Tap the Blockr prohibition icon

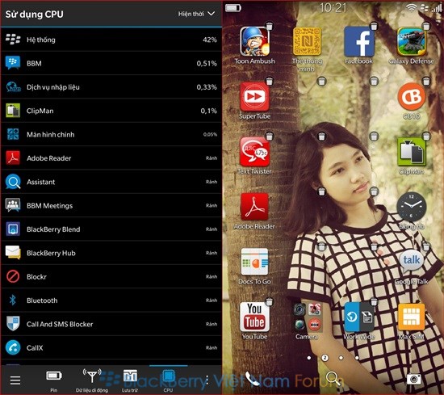(x=13, y=276)
